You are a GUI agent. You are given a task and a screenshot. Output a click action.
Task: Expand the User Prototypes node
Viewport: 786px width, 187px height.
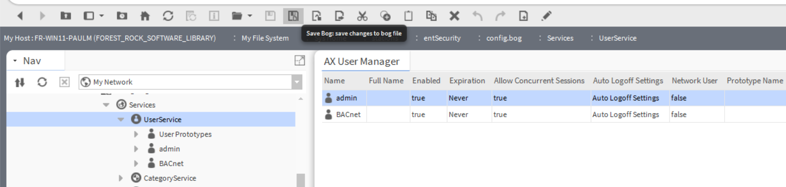coord(136,135)
